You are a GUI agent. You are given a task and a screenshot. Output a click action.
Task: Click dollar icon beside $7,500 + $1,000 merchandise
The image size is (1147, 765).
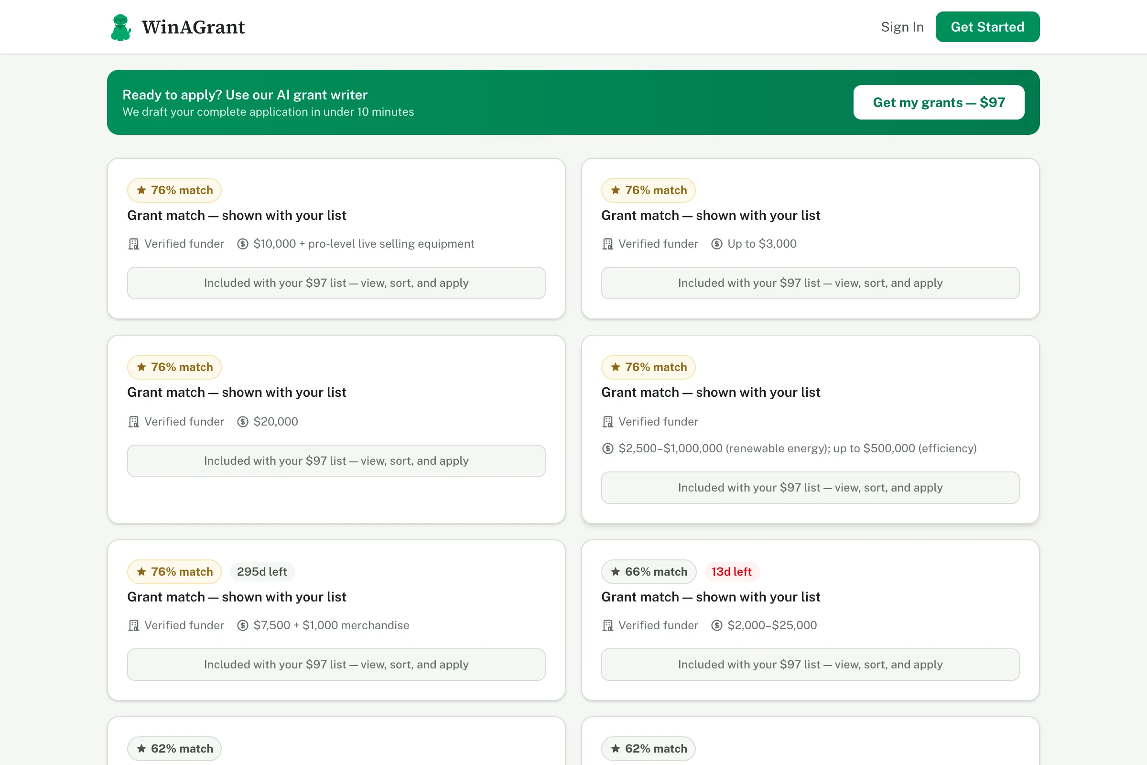243,625
